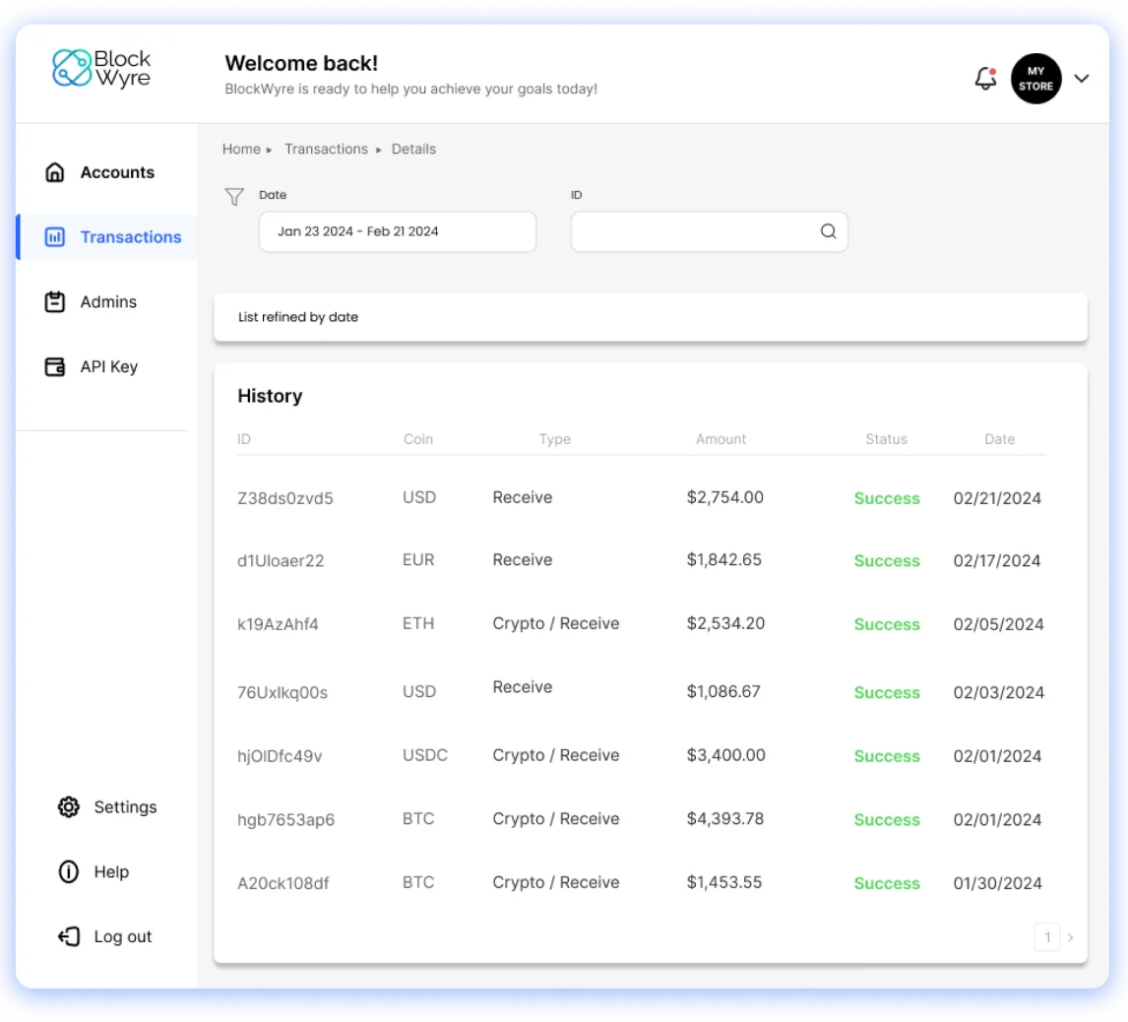Open API Key in the sidebar
The image size is (1128, 1022).
pos(109,366)
